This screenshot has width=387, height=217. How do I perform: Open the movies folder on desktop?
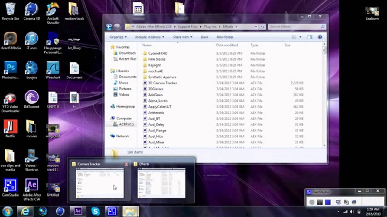31,129
